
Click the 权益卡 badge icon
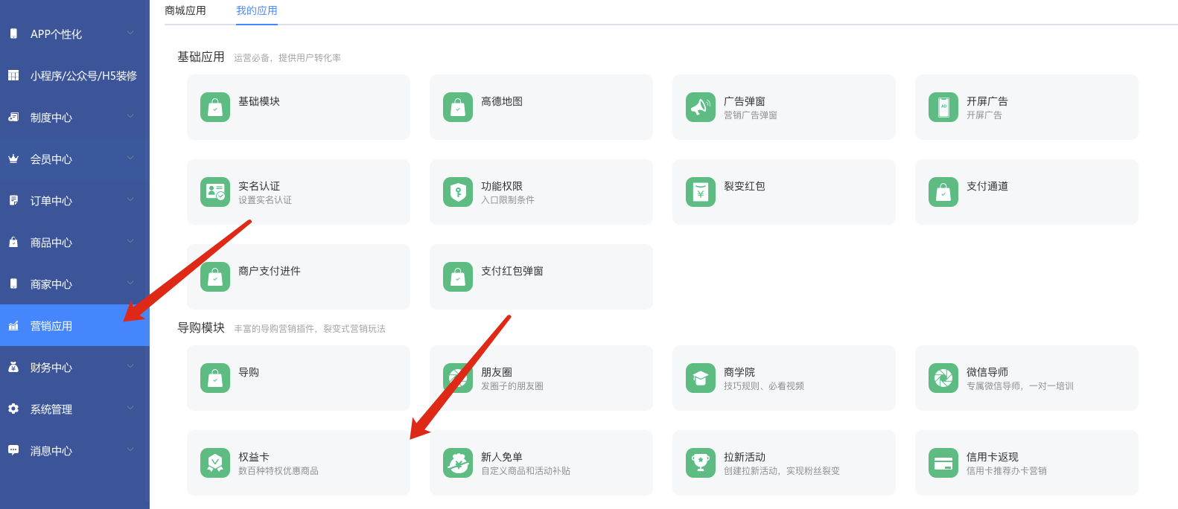point(215,463)
